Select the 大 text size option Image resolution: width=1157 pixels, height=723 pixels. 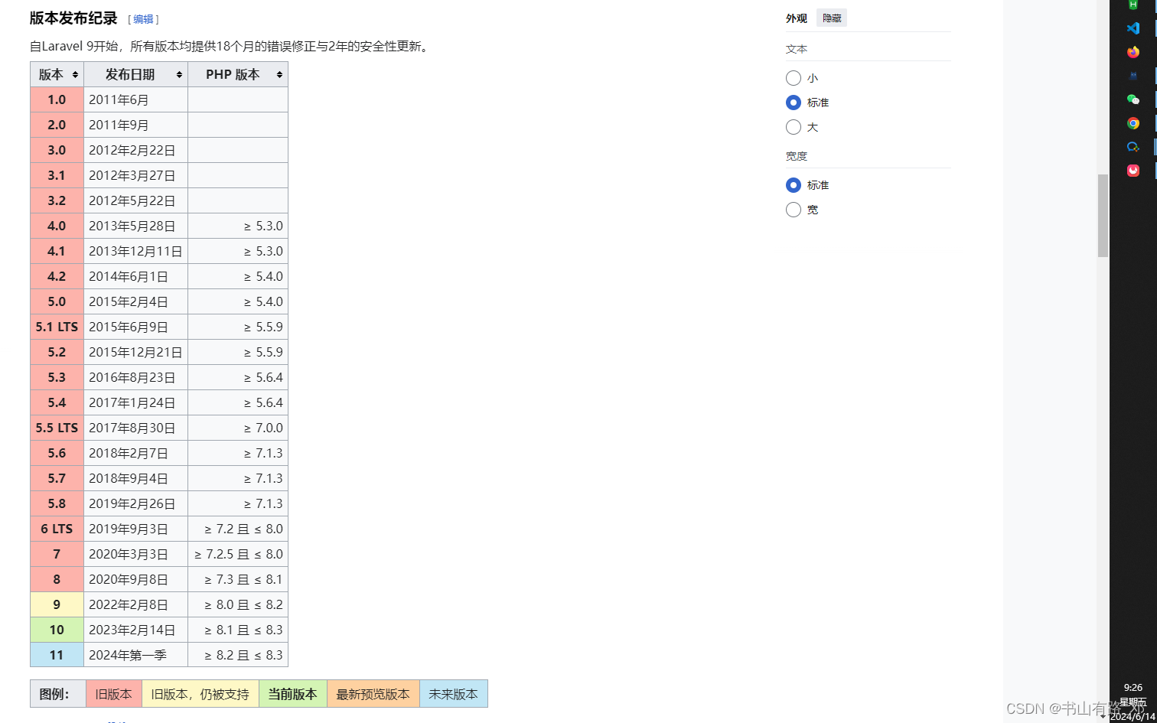794,127
